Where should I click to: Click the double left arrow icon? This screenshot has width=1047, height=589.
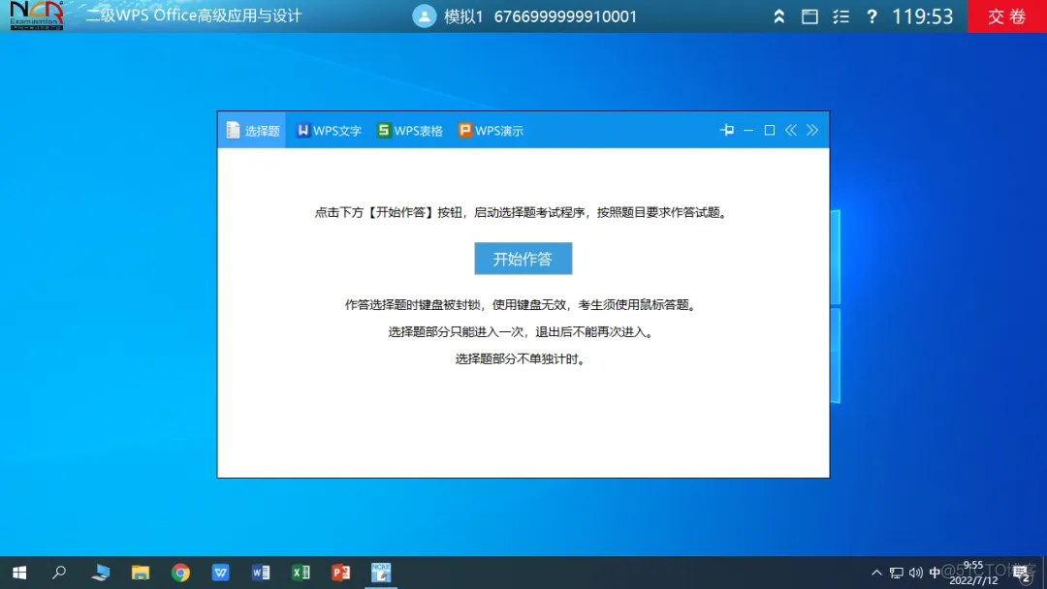tap(791, 130)
